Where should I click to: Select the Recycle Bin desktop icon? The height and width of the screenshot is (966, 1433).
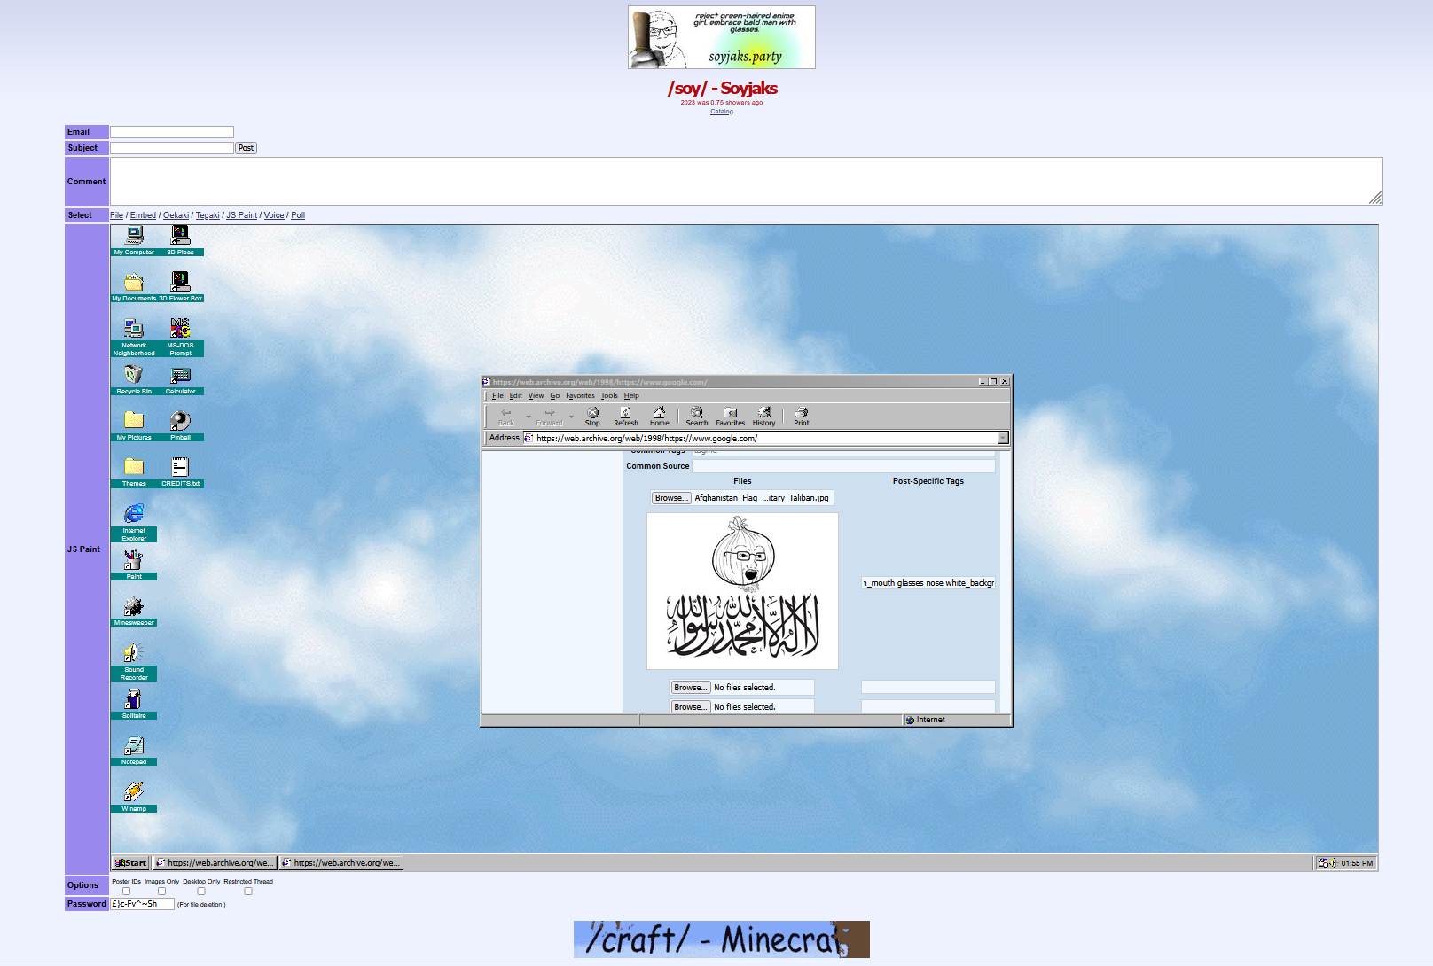pos(134,378)
